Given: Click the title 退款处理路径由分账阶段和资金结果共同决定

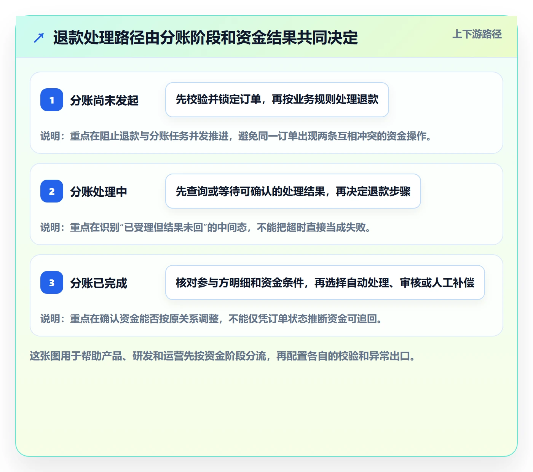Looking at the screenshot, I should tap(205, 38).
